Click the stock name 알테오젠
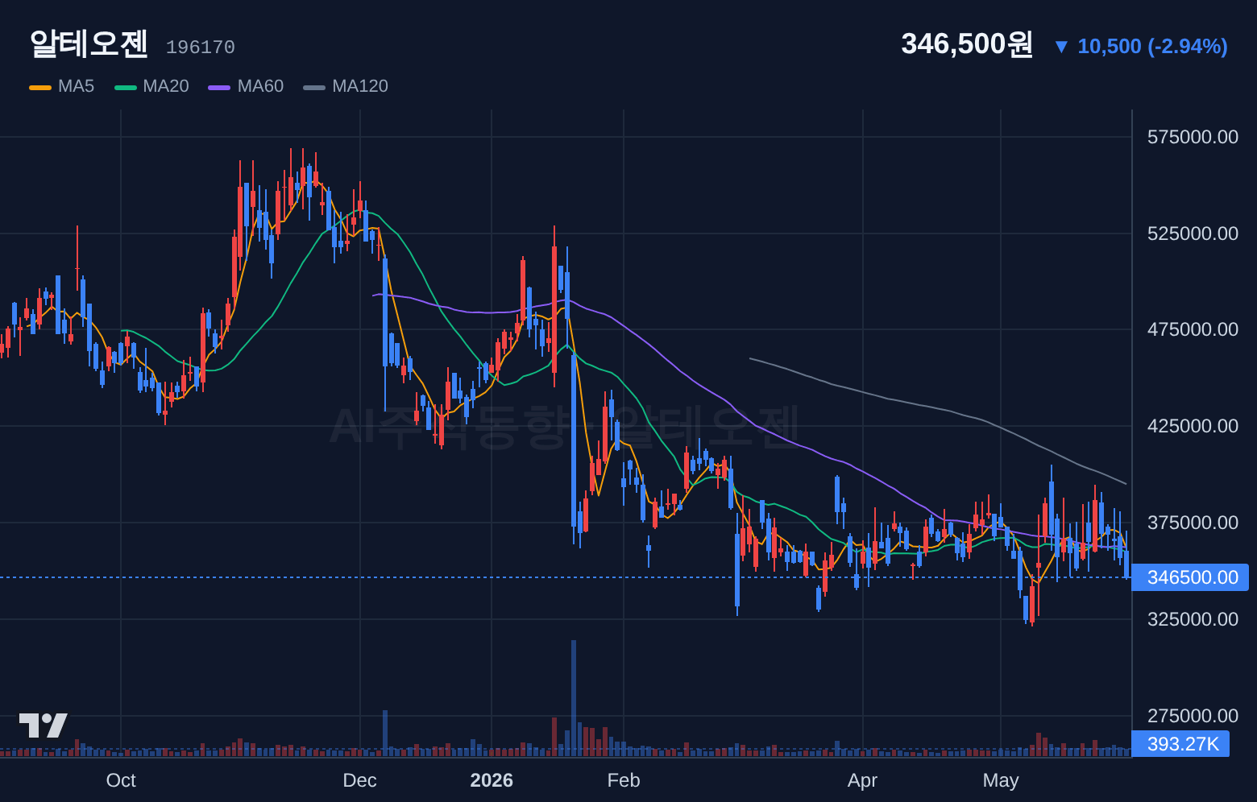1257x802 pixels. click(89, 43)
